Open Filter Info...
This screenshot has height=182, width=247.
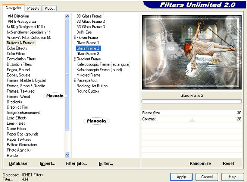point(76,163)
